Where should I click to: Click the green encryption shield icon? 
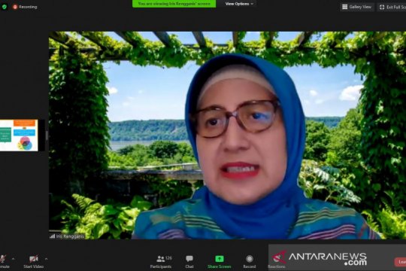click(5, 7)
